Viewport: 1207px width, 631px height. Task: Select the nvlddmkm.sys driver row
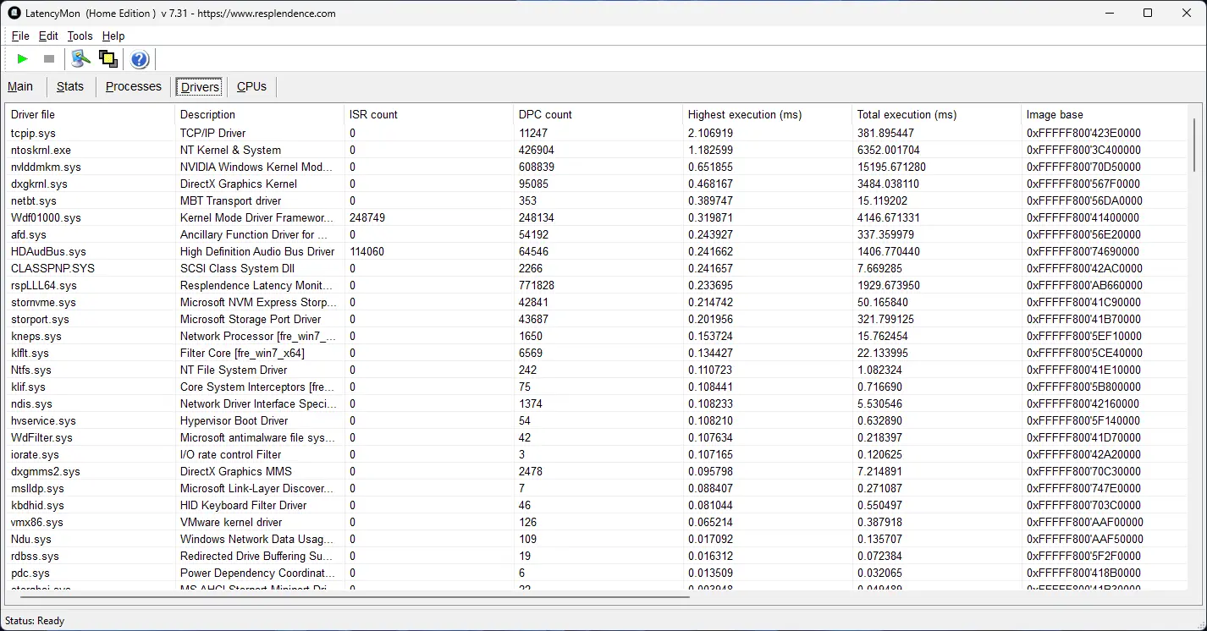point(597,167)
